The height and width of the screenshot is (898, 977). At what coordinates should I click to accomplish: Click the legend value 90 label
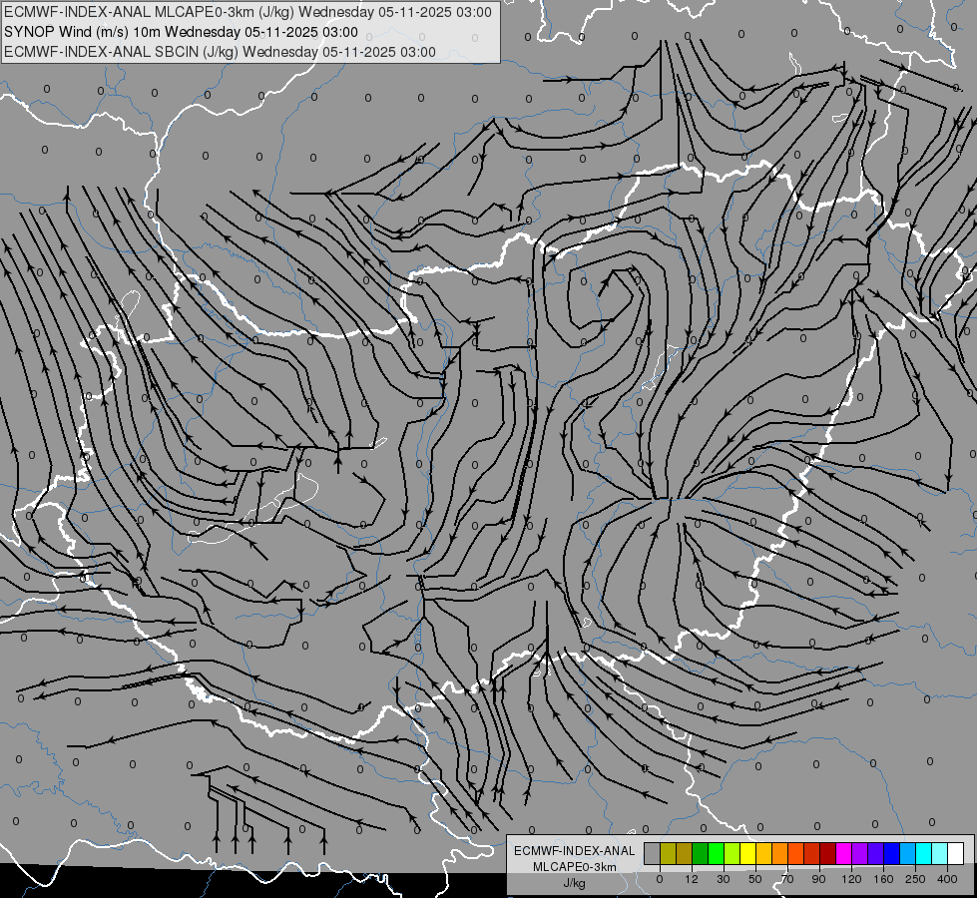(x=818, y=879)
